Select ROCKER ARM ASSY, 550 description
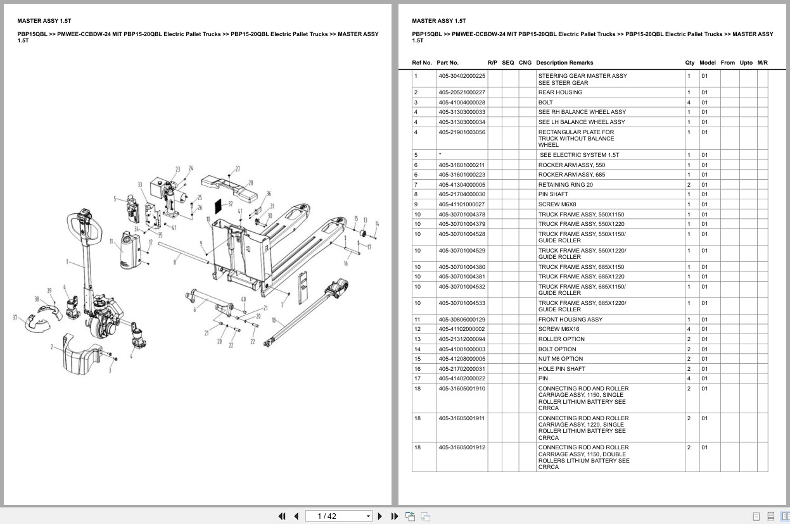Viewport: 790px width, 524px height. point(571,165)
